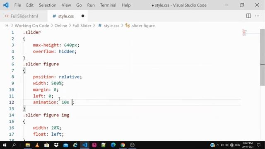Click the overflow: hidden declaration
The image size is (265, 149).
point(55,51)
